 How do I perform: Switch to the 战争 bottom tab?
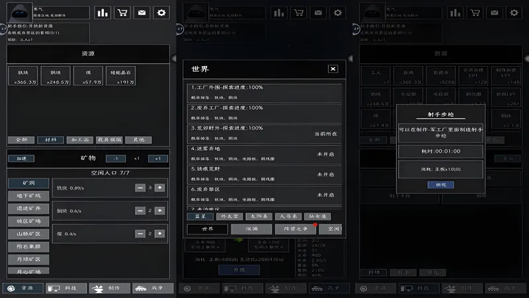[153, 289]
